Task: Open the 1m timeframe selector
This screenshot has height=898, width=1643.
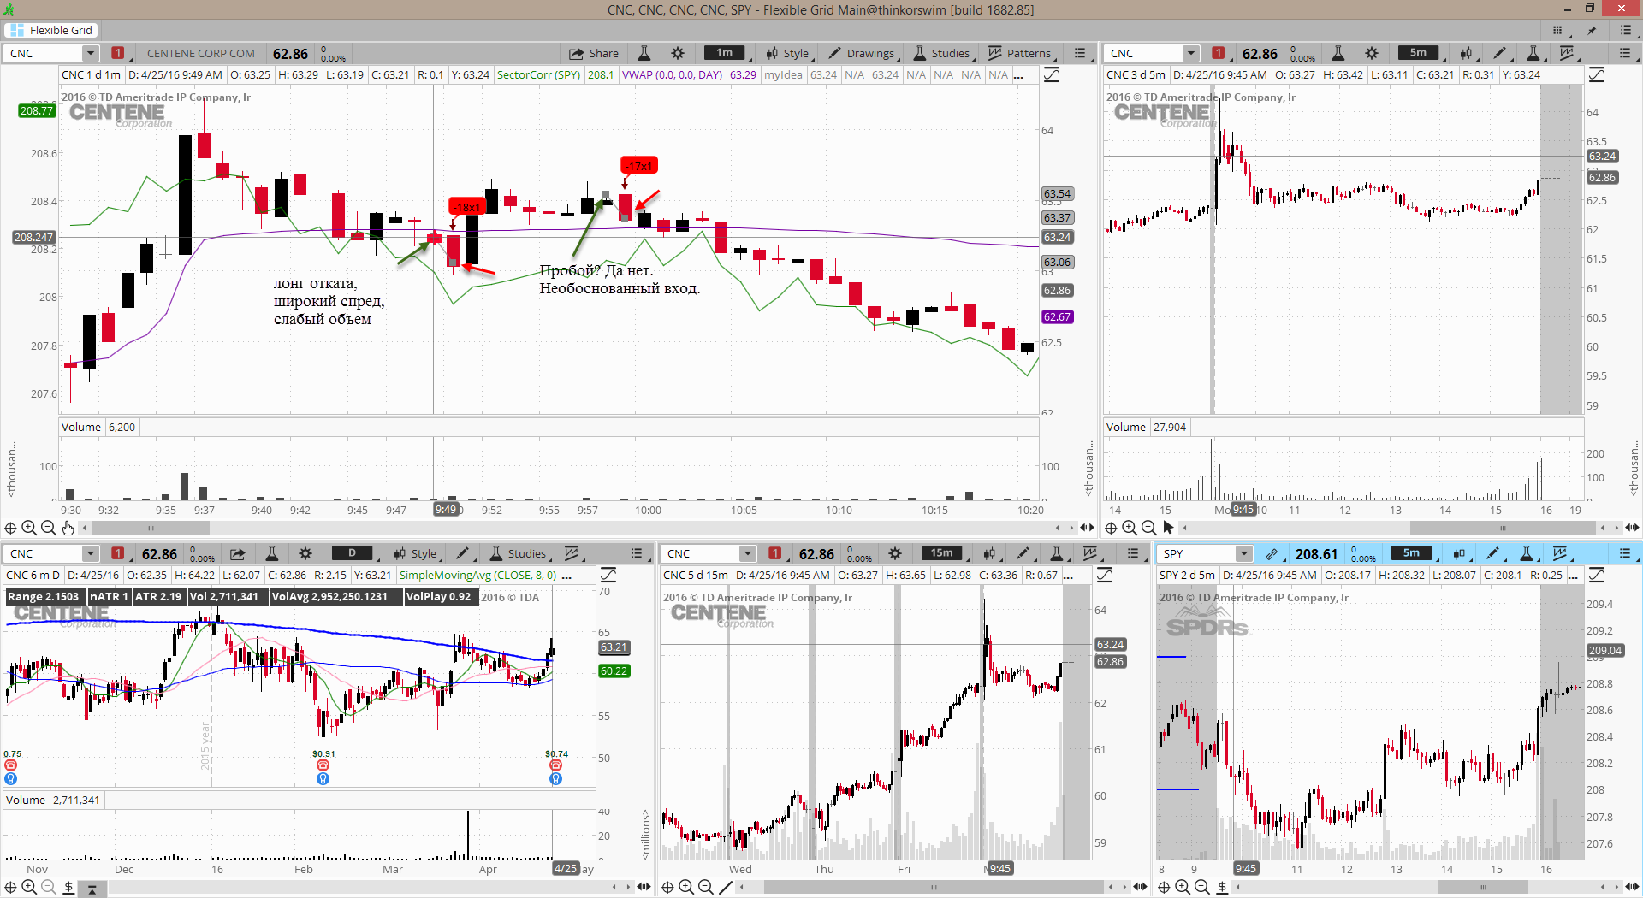Action: click(725, 53)
